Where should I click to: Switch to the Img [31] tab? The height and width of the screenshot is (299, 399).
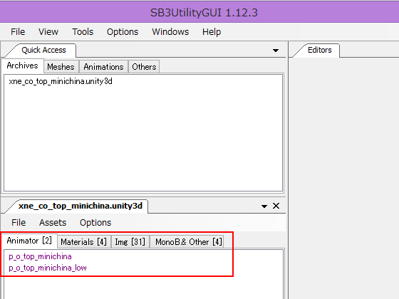click(130, 242)
